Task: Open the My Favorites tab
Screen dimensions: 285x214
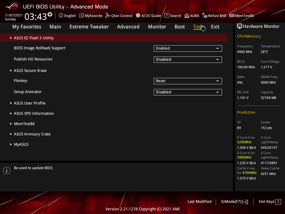Action: point(27,27)
